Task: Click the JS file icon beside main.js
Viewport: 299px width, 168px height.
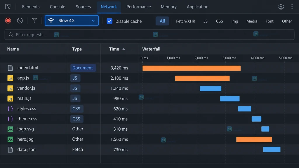Action: click(x=10, y=99)
